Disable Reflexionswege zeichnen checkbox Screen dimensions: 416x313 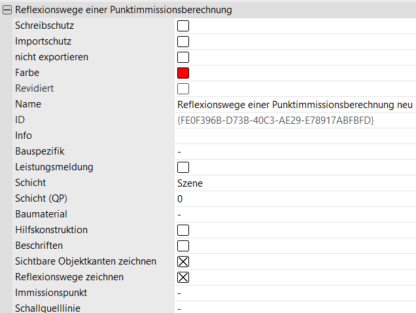point(183,277)
